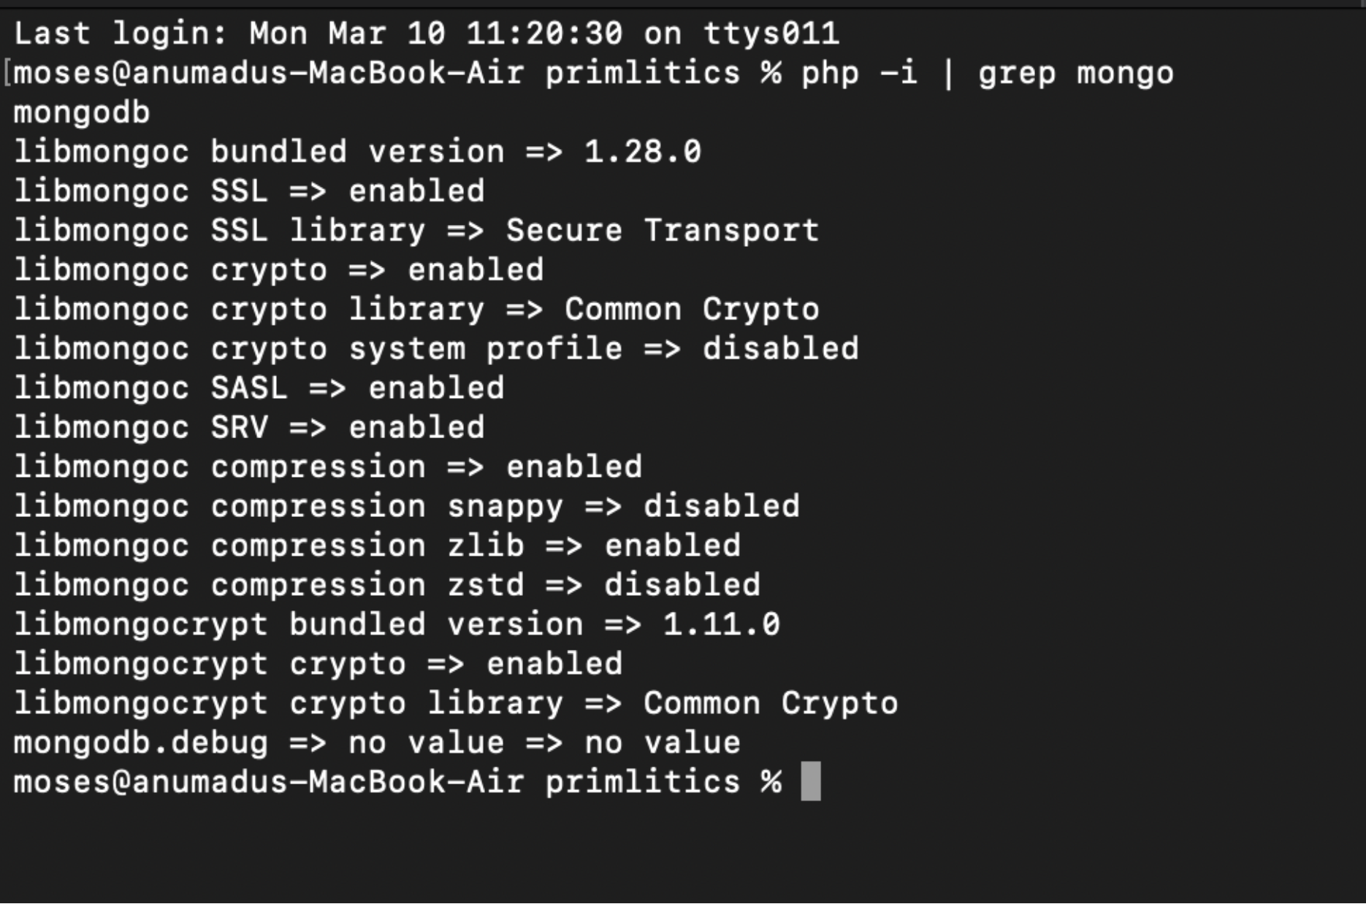
Task: Click 'enabled' on the libmongoc crypto line
Action: click(476, 270)
